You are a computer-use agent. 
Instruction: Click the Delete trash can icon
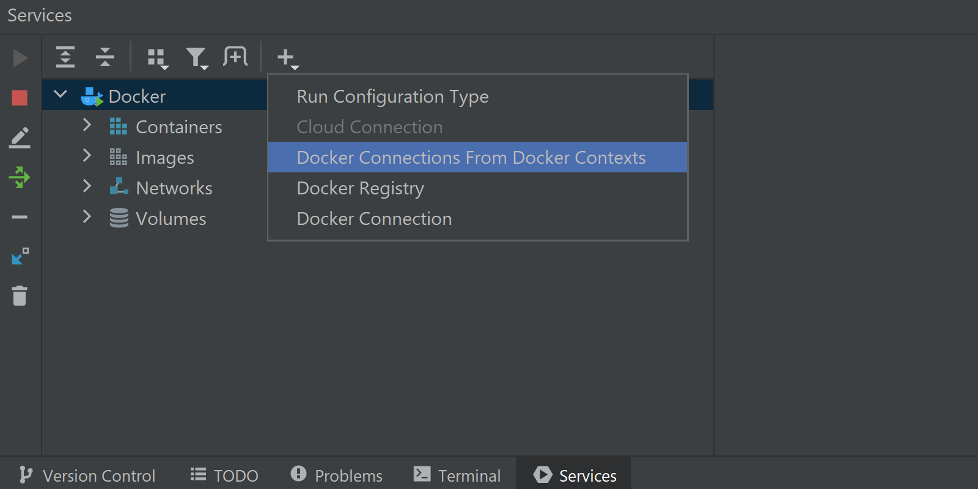tap(20, 296)
